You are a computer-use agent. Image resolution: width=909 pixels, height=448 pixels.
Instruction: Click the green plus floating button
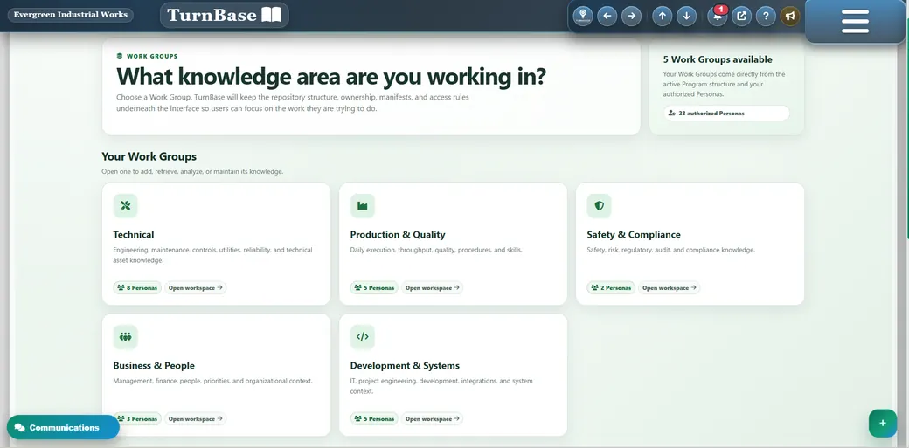pos(882,423)
